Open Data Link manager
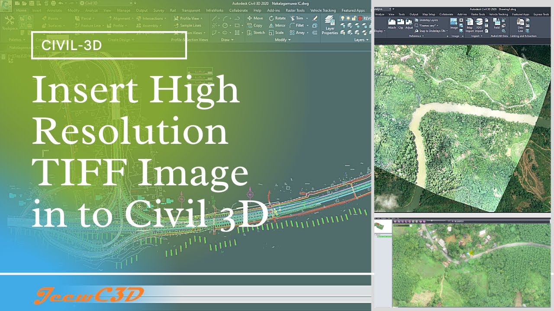The image size is (554, 311). coord(520,25)
